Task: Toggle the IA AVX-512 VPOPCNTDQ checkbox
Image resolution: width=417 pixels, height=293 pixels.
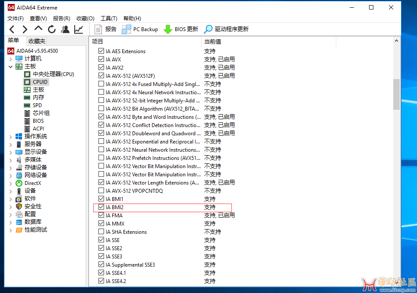Action: click(101, 191)
